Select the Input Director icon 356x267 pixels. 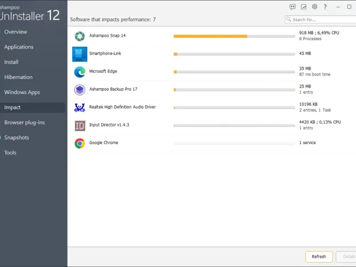pos(80,125)
